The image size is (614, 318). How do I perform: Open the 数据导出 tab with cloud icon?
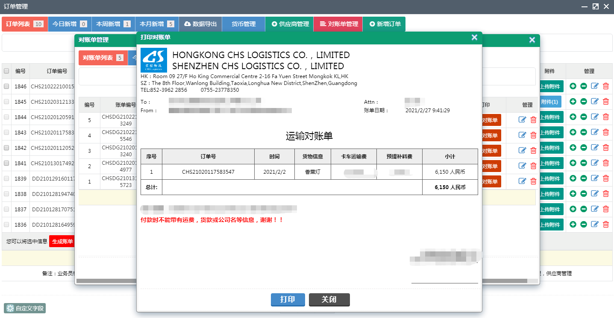(x=200, y=24)
